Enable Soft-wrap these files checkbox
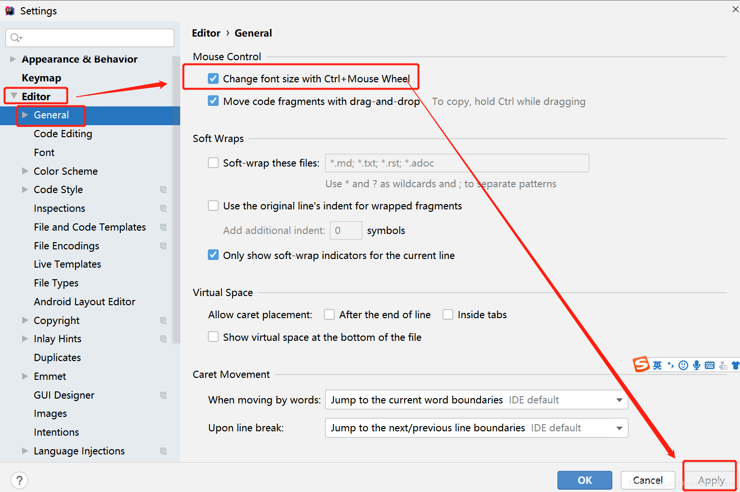 point(213,163)
